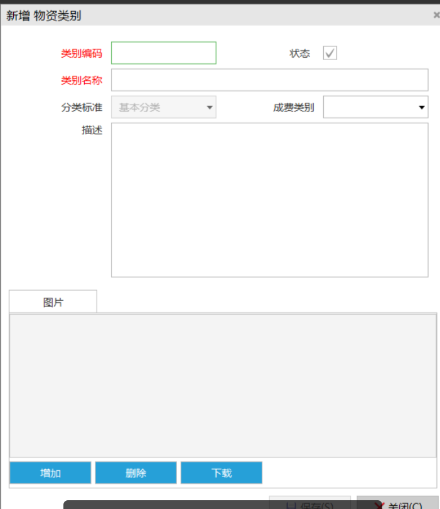
Task: Click the 关闭(C) button text
Action: tap(405, 505)
